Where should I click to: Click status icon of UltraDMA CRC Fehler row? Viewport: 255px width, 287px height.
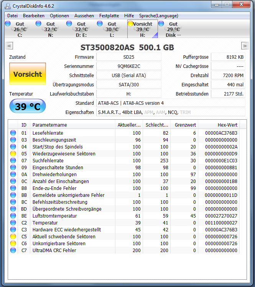[x=13, y=251]
